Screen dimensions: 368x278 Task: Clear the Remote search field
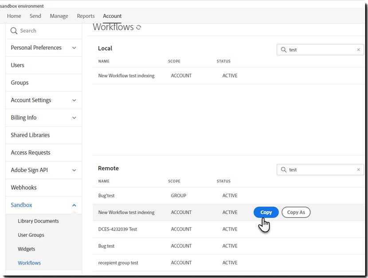[x=358, y=170]
